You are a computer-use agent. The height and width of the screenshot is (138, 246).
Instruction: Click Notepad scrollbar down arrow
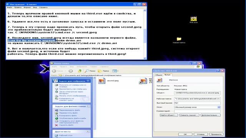pos(145,58)
